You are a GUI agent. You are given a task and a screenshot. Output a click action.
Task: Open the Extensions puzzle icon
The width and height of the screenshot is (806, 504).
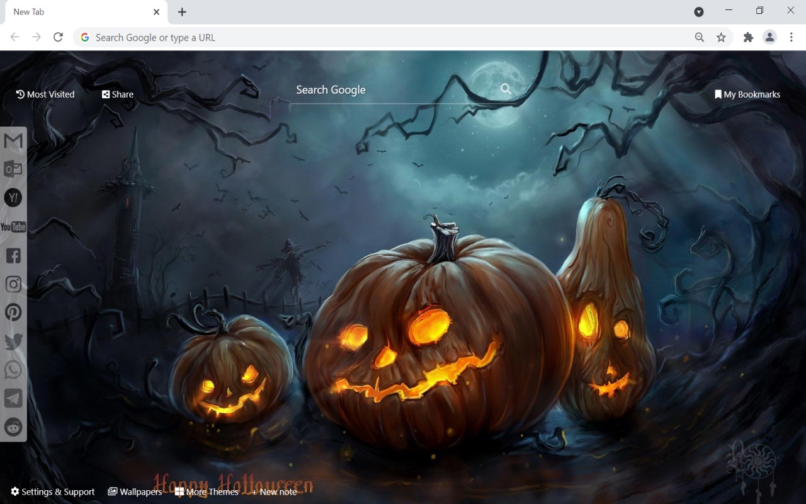pos(748,37)
